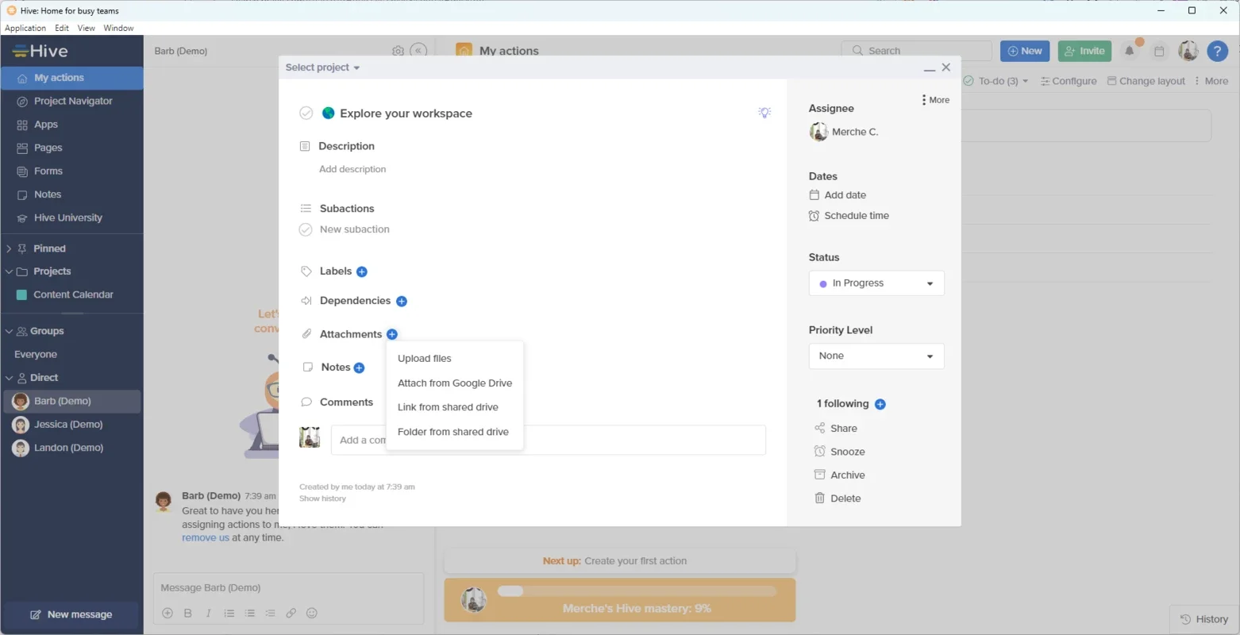
Task: Open My actions in sidebar
Action: click(71, 78)
